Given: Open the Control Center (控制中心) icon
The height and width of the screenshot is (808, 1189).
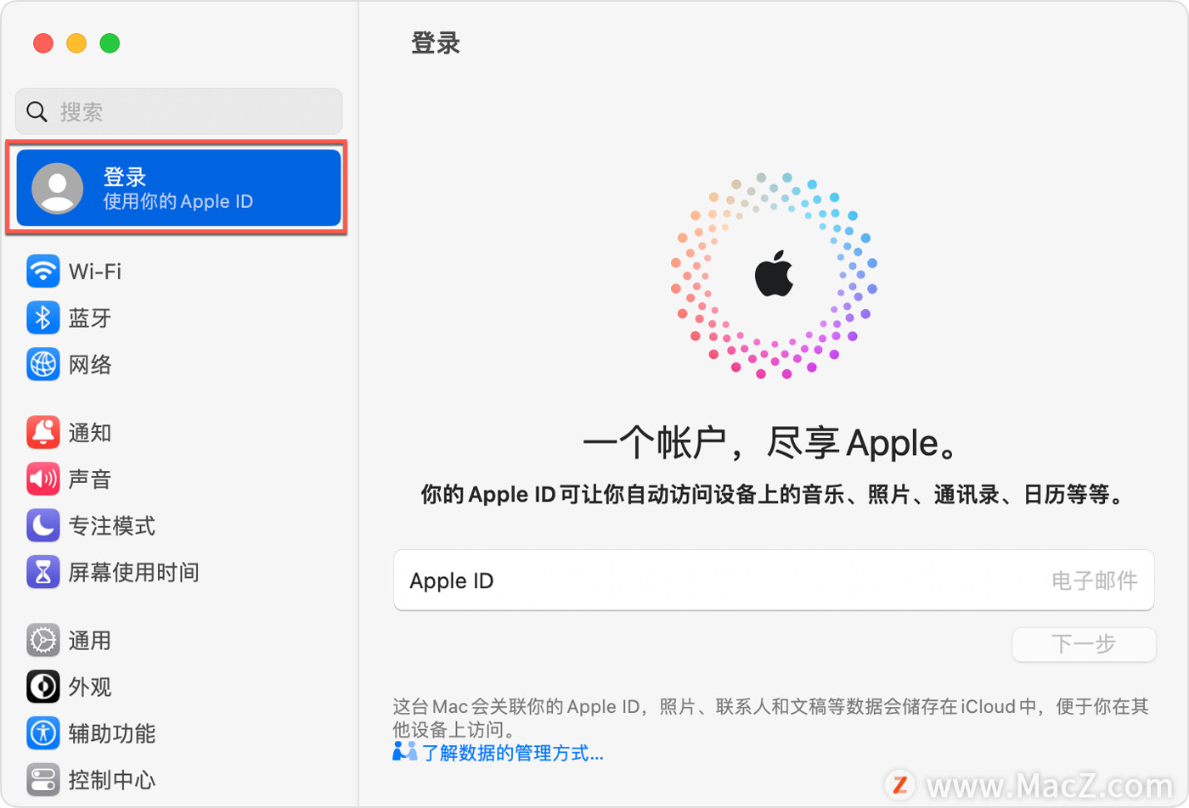Looking at the screenshot, I should pyautogui.click(x=43, y=780).
